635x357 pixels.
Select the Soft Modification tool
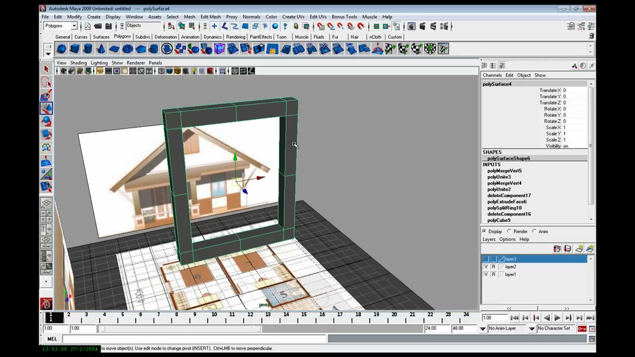click(x=46, y=161)
